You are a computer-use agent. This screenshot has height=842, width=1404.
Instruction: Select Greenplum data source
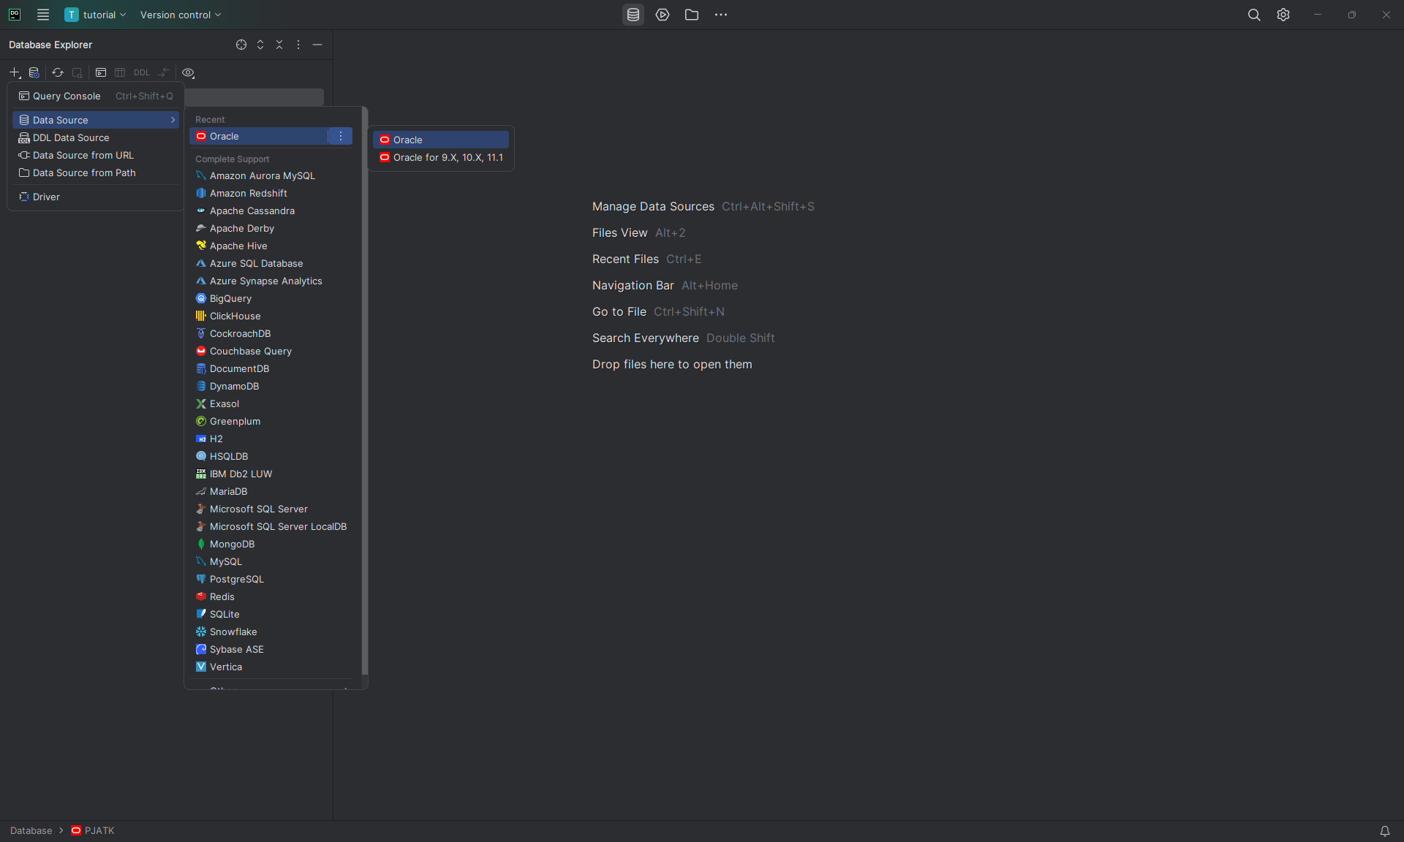pos(271,421)
